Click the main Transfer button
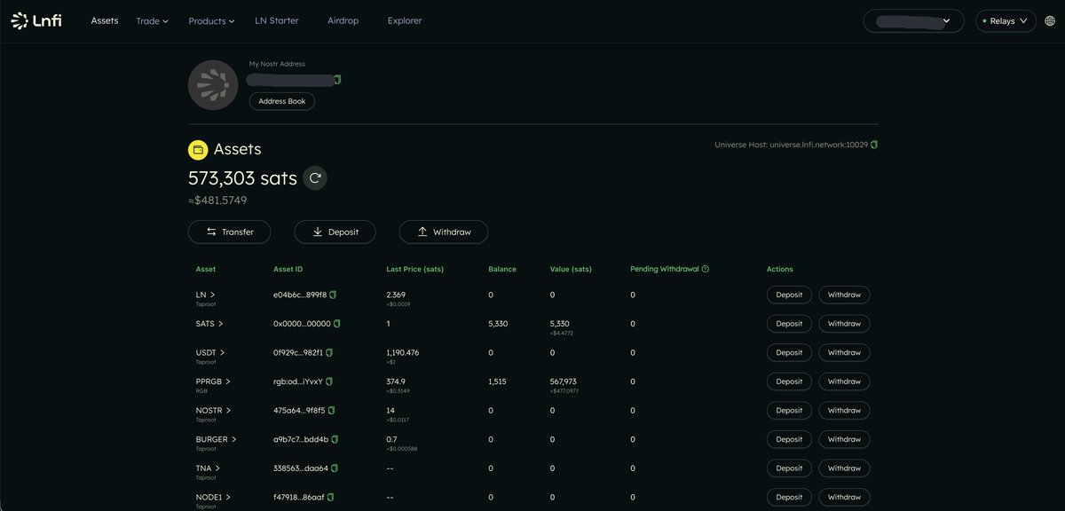1065x511 pixels. coord(229,232)
